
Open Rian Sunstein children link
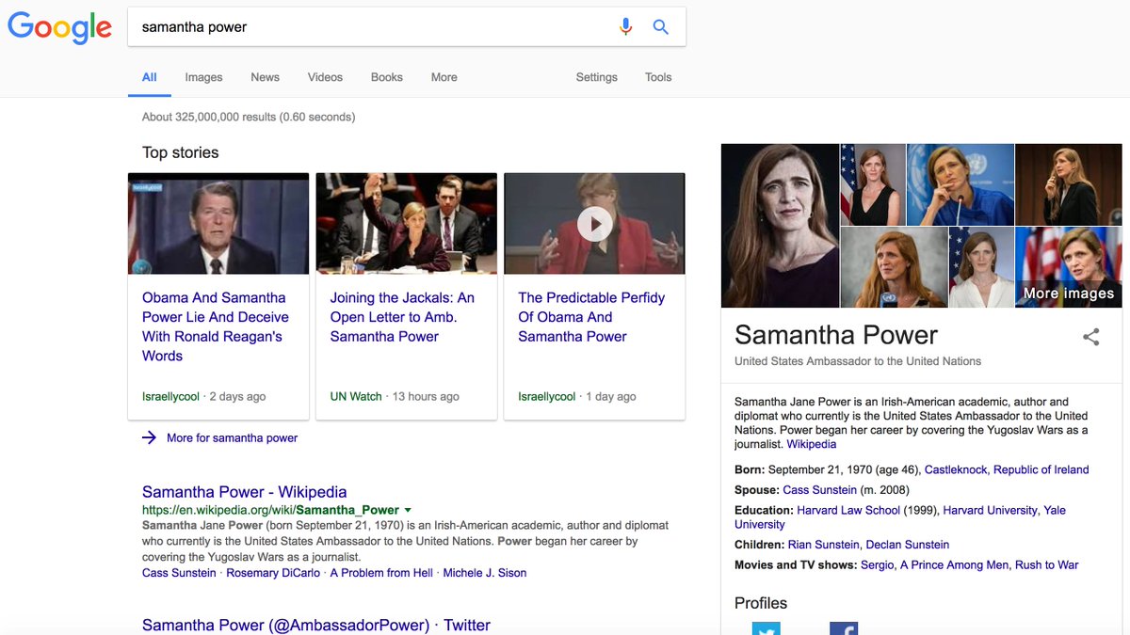tap(824, 545)
